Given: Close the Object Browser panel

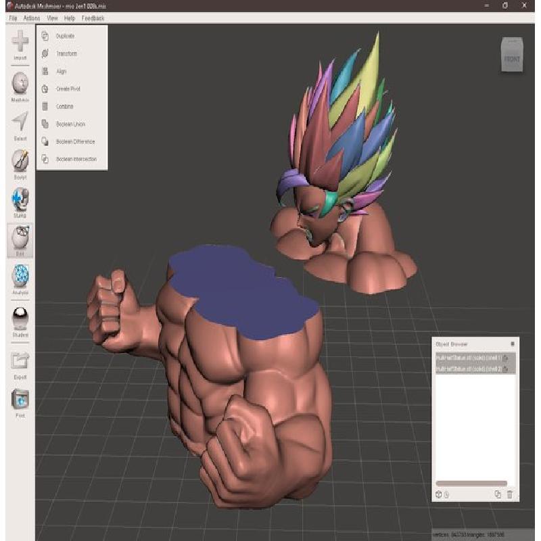Looking at the screenshot, I should [513, 344].
